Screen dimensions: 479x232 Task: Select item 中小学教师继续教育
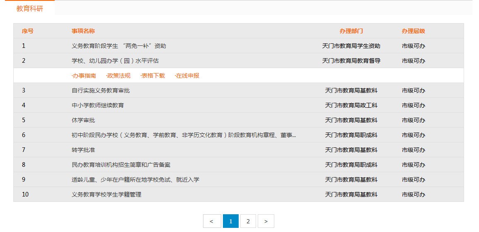click(98, 106)
